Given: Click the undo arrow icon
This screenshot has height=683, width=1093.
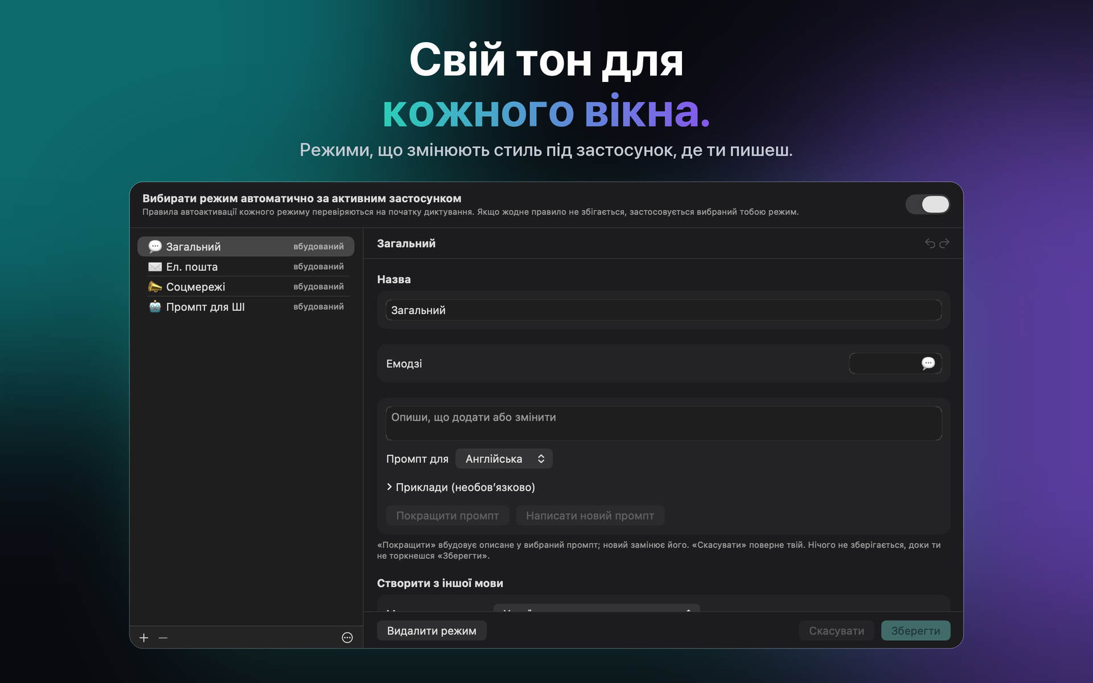Looking at the screenshot, I should coord(930,244).
